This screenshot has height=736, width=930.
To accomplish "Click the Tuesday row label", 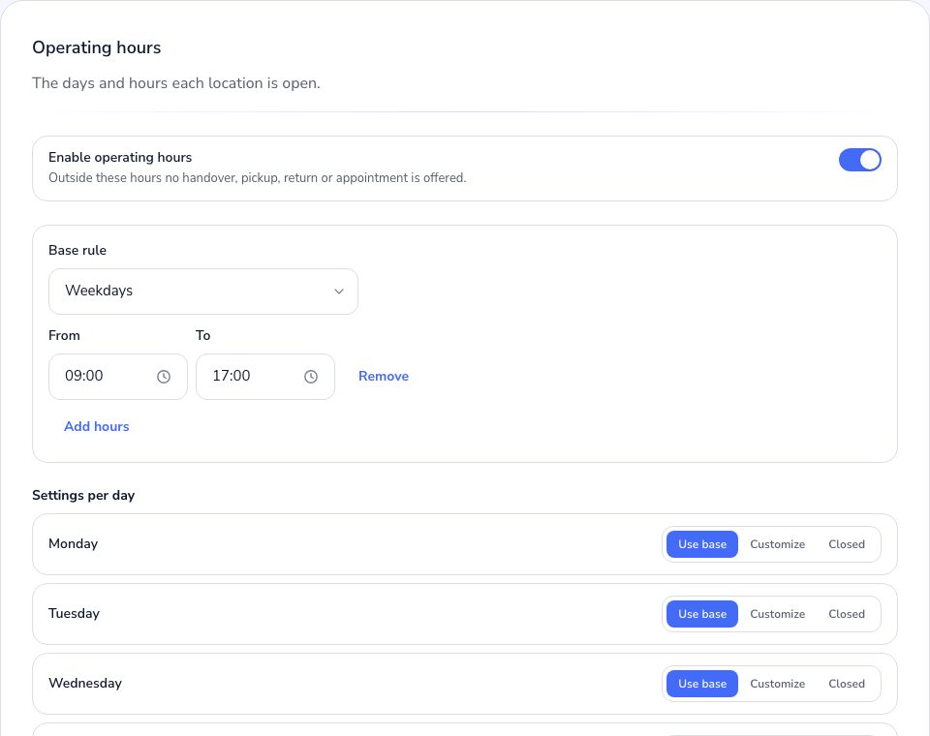I will click(x=75, y=613).
